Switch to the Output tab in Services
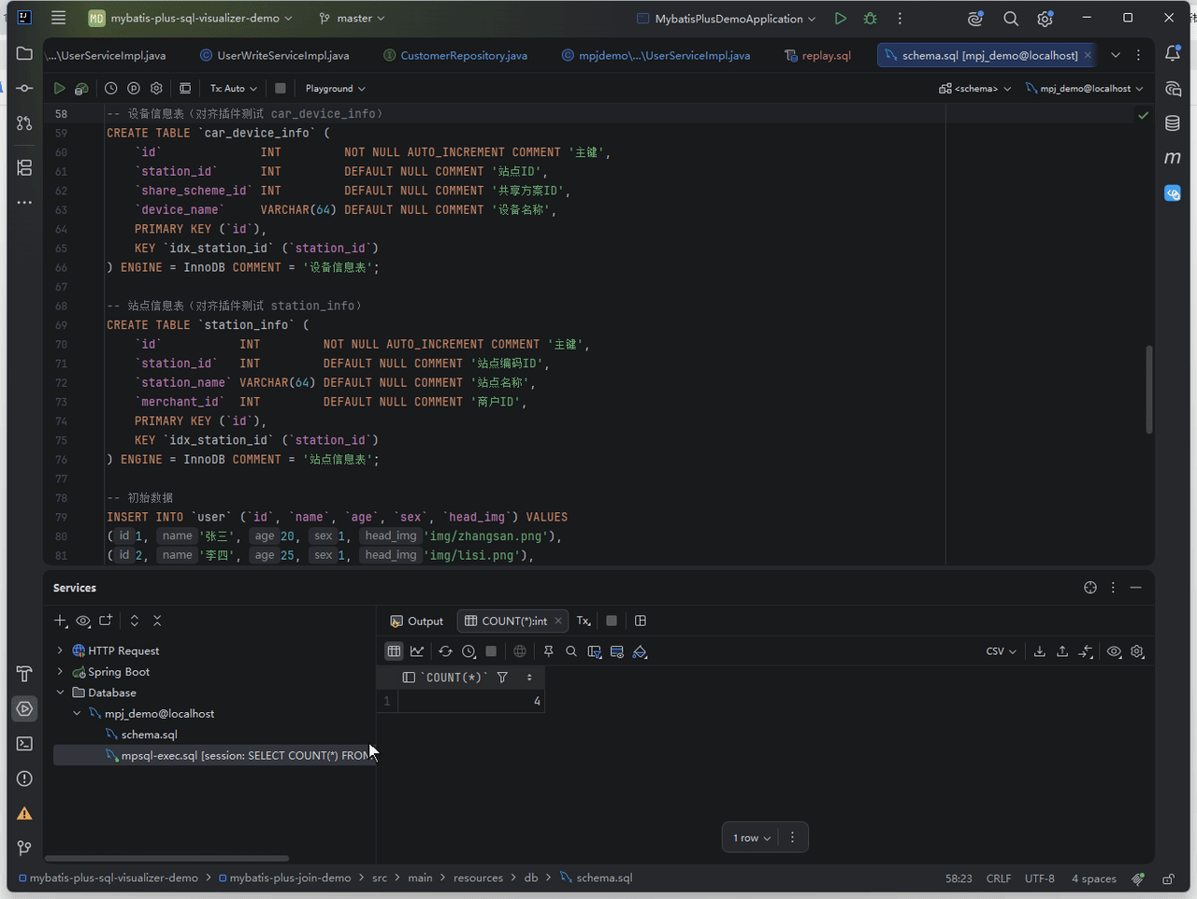Screen dimensions: 1197x899 [x=417, y=621]
